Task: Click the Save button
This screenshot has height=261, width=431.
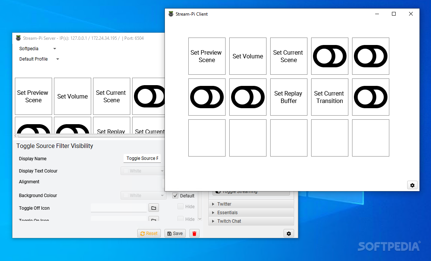Action: point(175,233)
